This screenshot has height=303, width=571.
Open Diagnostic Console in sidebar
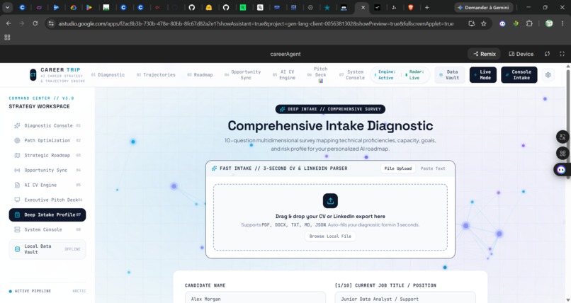point(47,125)
